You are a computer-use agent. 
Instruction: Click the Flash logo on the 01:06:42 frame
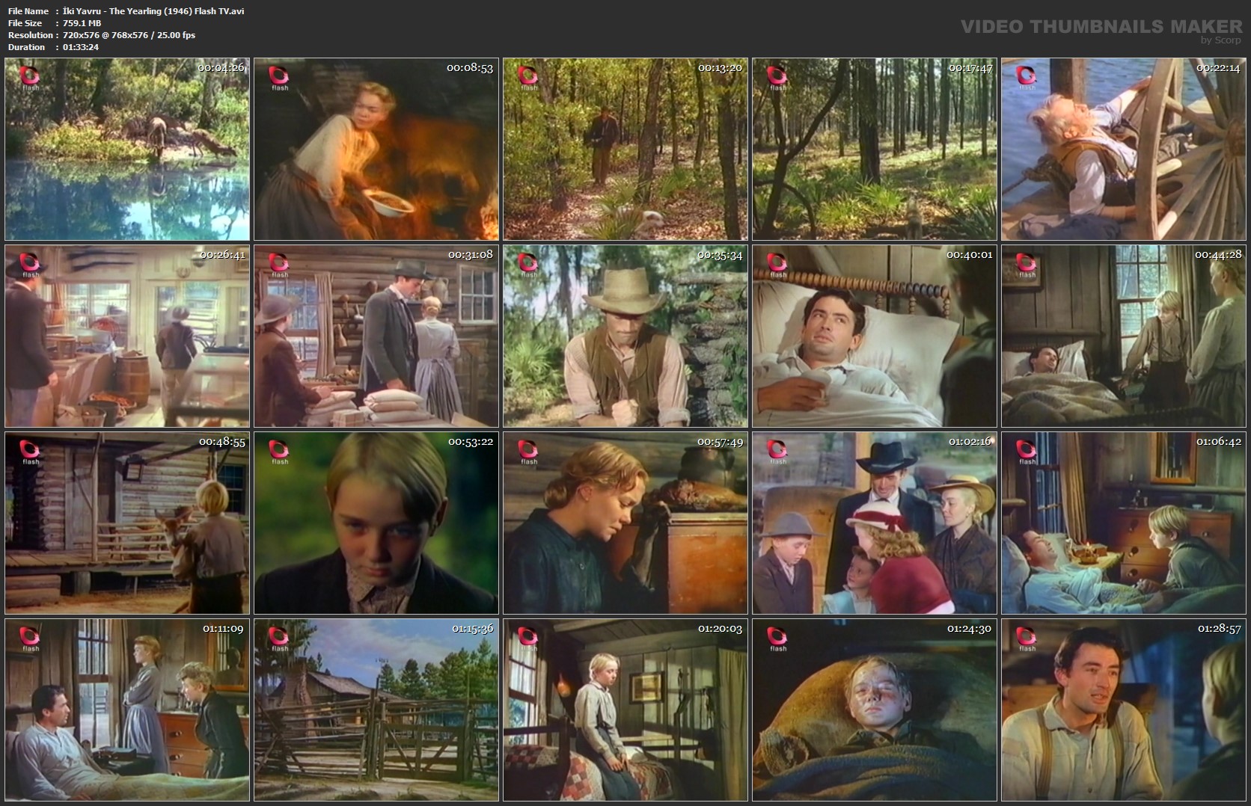coord(1027,451)
